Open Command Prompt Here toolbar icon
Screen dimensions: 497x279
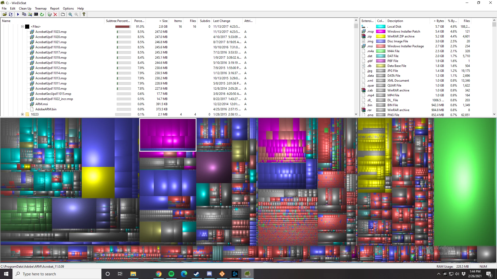36,14
